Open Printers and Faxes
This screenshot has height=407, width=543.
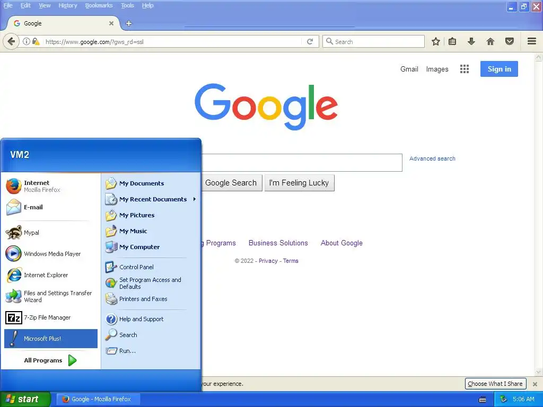pos(151,299)
